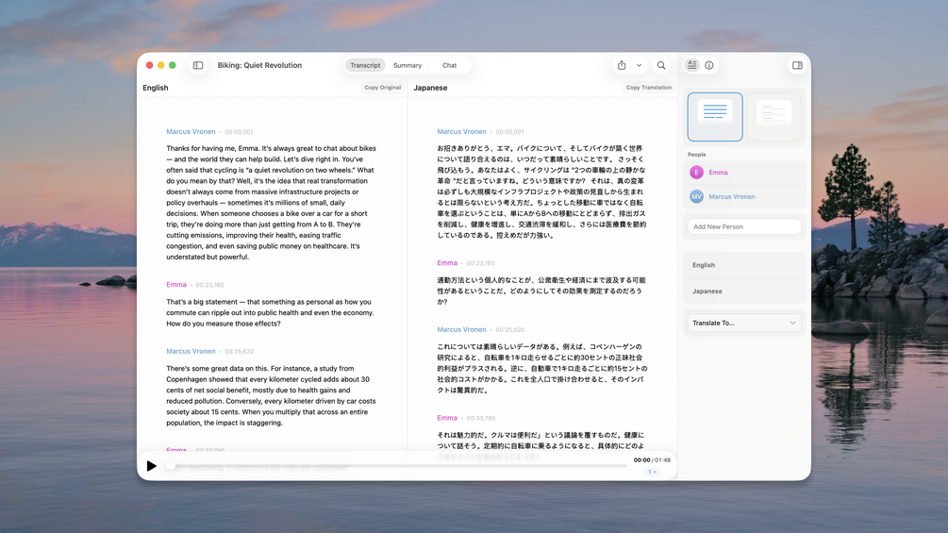Select the paragraph layout thumbnail

(x=715, y=117)
